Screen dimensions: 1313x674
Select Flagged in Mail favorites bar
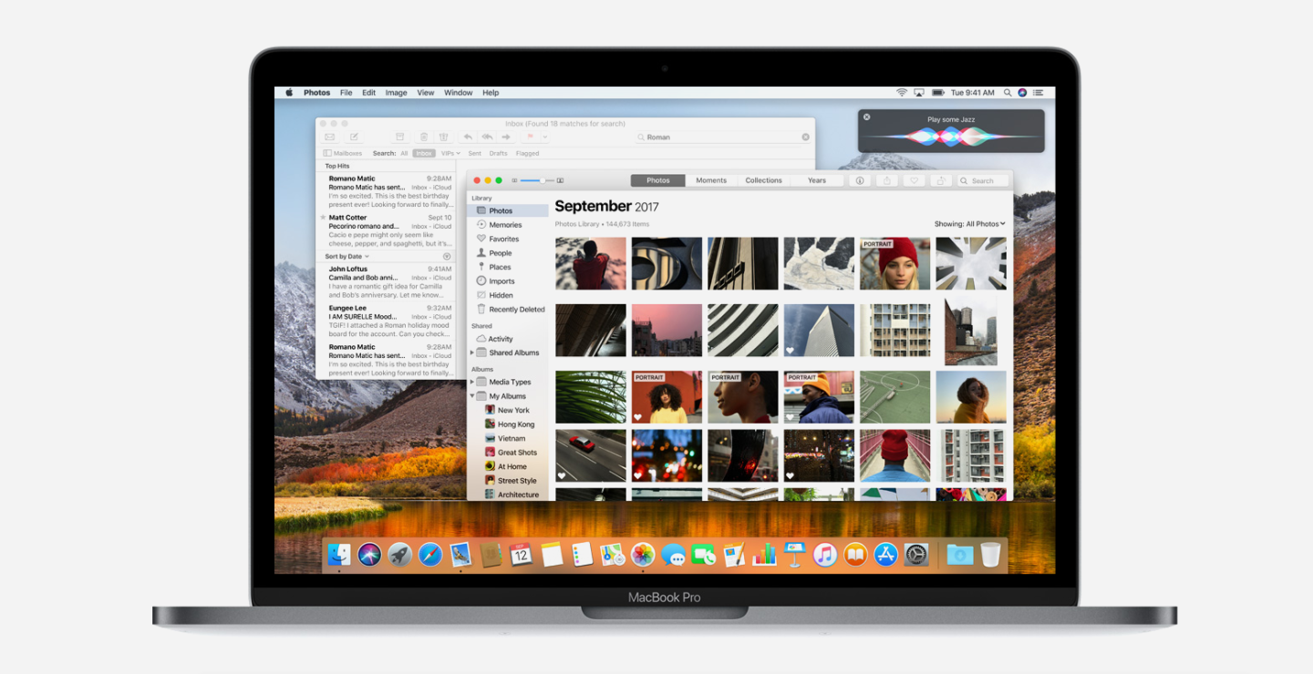tap(527, 153)
